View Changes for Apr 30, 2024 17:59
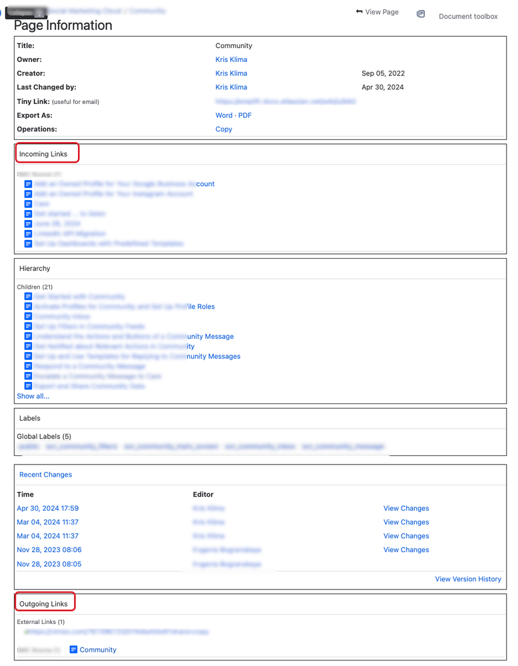Image resolution: width=518 pixels, height=666 pixels. coord(406,508)
